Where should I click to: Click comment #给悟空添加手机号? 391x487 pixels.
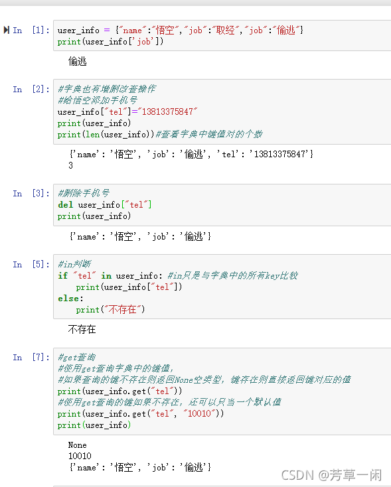[98, 100]
